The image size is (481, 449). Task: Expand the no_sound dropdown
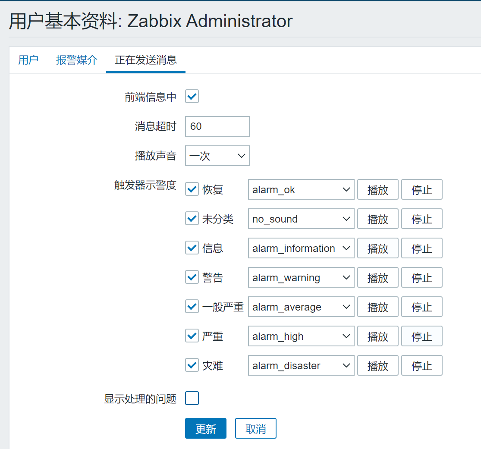pyautogui.click(x=301, y=219)
